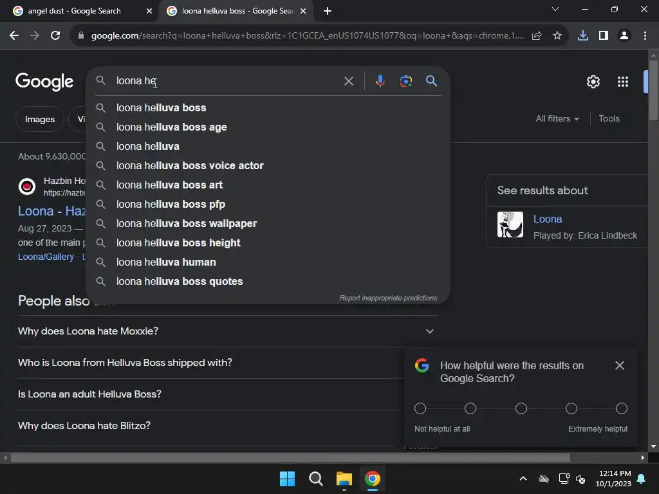Choose suggestion 'loona helluva human'

(x=268, y=262)
